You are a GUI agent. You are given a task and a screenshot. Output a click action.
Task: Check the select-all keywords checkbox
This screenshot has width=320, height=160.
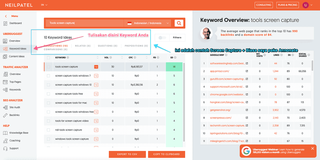pos(48,58)
